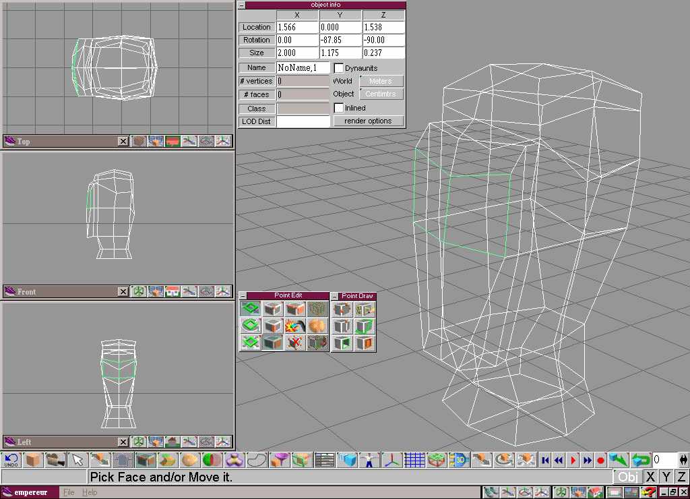This screenshot has height=499, width=690.
Task: Select the object scale tool icon
Action: click(526, 461)
